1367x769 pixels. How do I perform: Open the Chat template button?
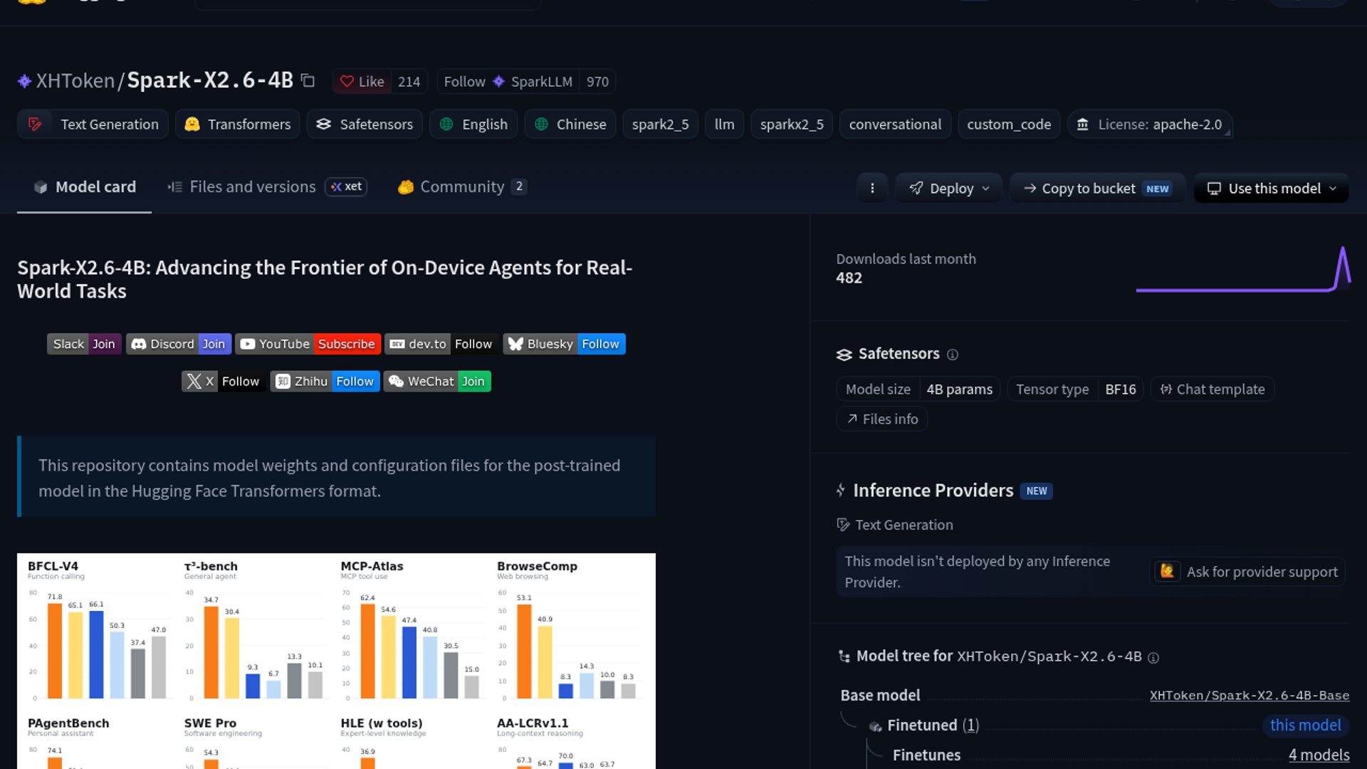coord(1212,389)
